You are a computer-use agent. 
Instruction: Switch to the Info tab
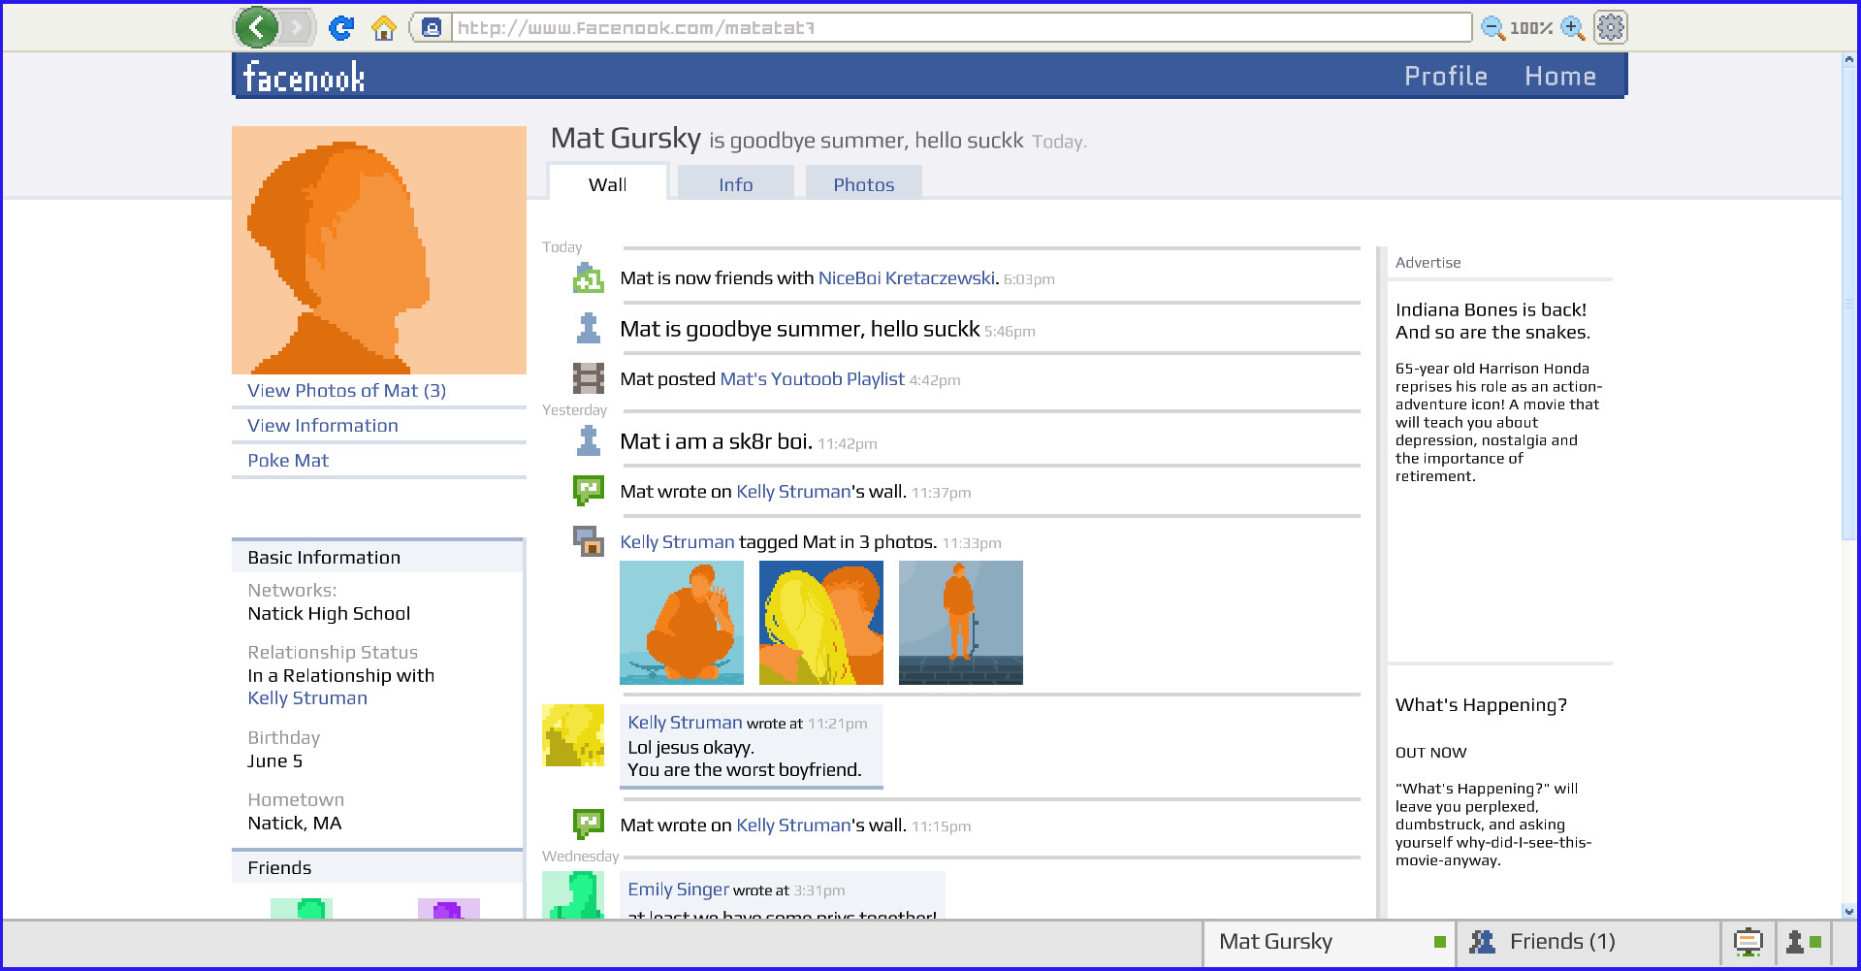click(735, 184)
